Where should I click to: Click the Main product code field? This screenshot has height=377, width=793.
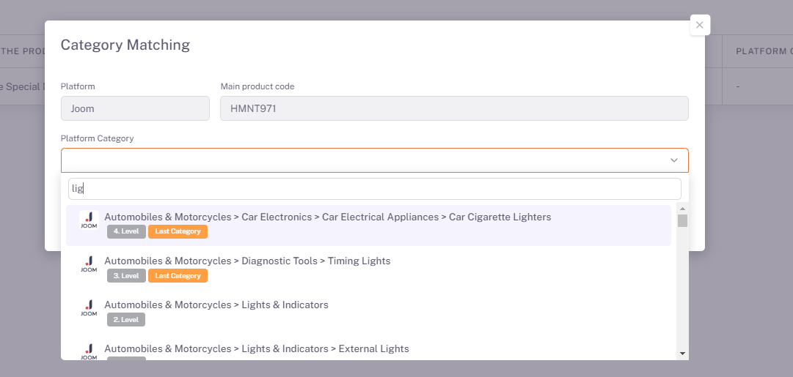tap(453, 109)
